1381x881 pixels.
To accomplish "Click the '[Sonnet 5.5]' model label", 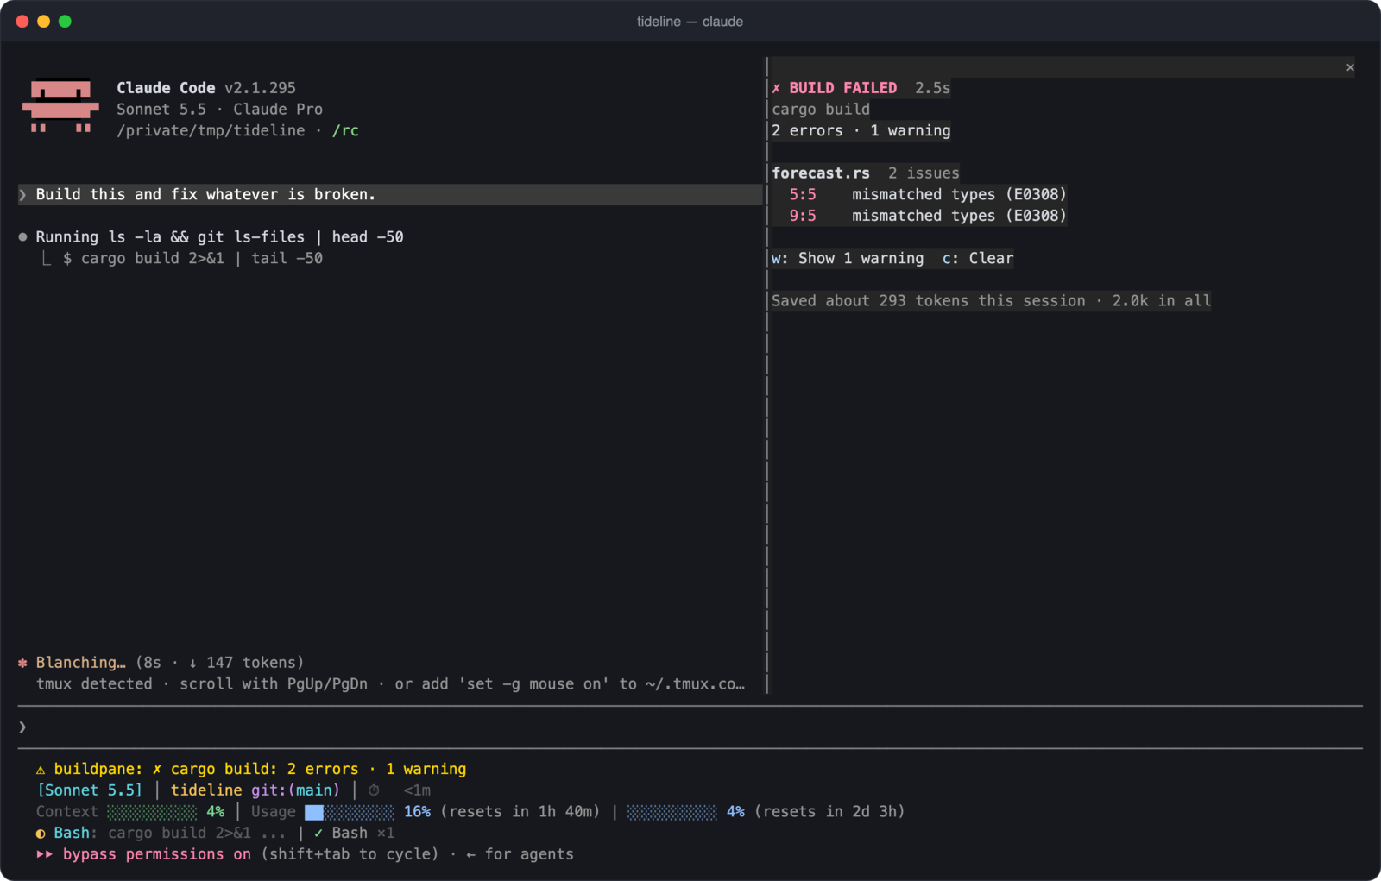I will pos(90,790).
